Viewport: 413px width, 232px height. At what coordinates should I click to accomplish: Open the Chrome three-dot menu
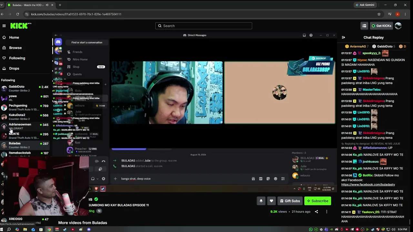[x=405, y=14]
